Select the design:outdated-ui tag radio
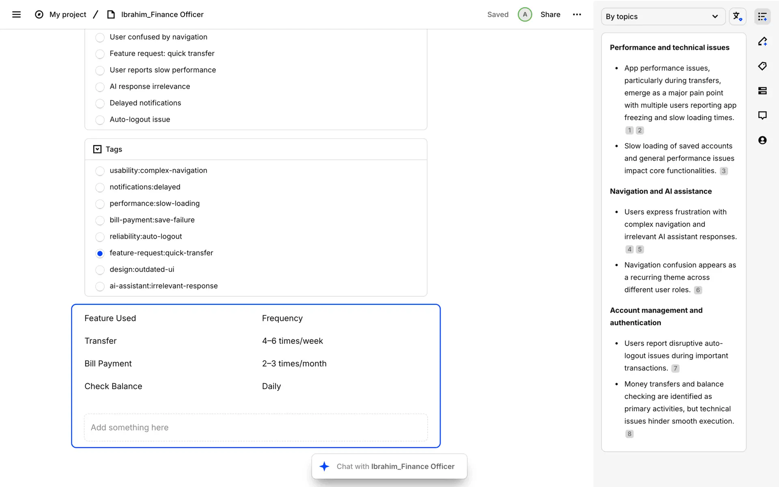This screenshot has height=487, width=779. pos(100,270)
